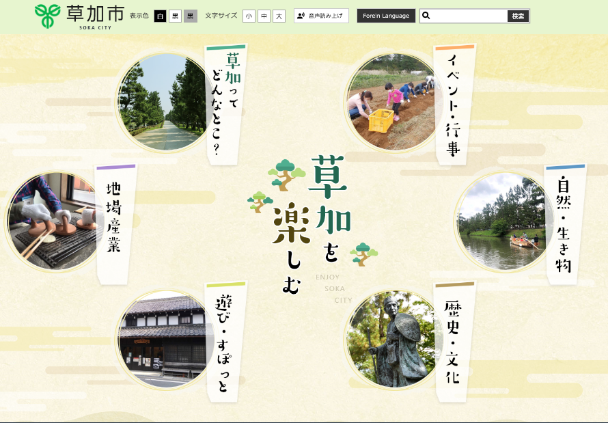Open the pine avenue photo circle

click(165, 103)
